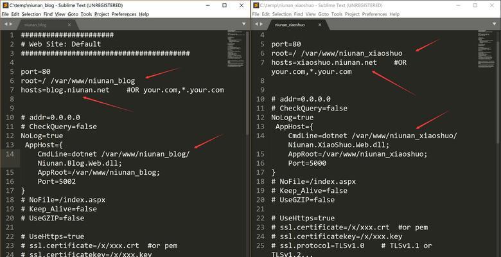501x257 pixels.
Task: Close the niunan_blog tab
Action: tap(69, 24)
